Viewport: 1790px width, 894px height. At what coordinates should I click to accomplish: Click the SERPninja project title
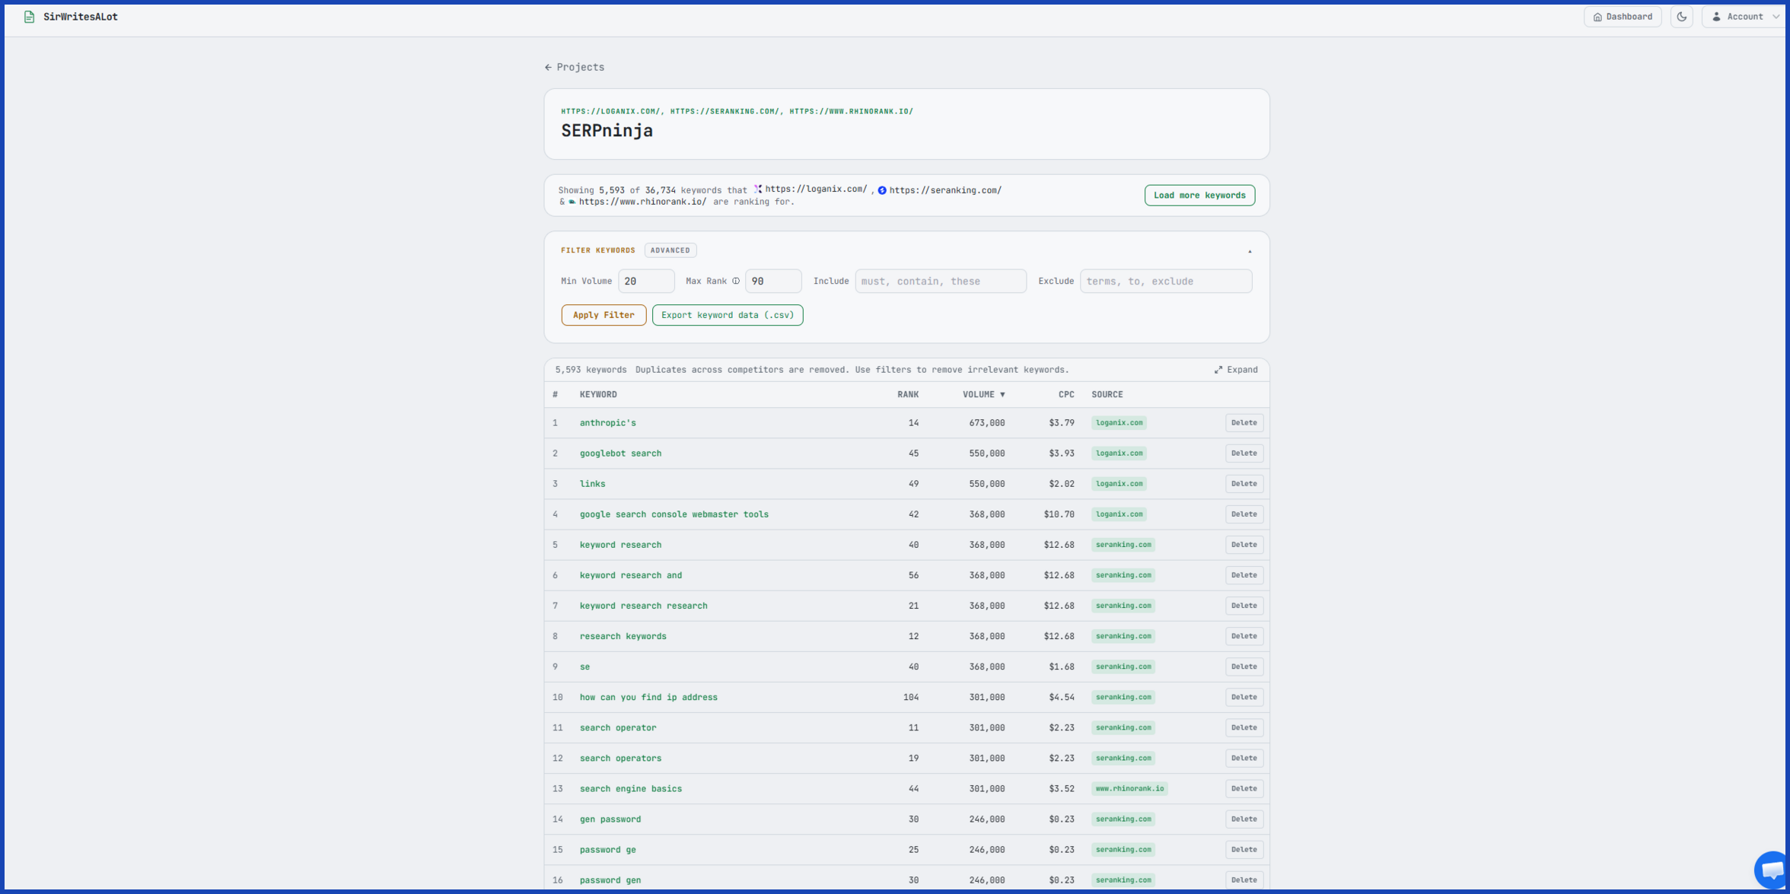tap(607, 131)
